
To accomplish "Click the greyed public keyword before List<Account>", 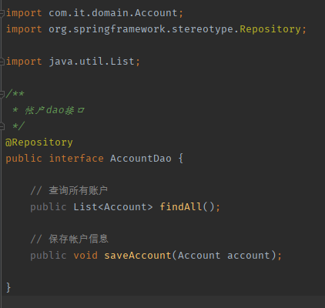I will 49,206.
